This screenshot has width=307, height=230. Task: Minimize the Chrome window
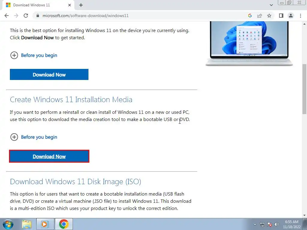pyautogui.click(x=282, y=3)
